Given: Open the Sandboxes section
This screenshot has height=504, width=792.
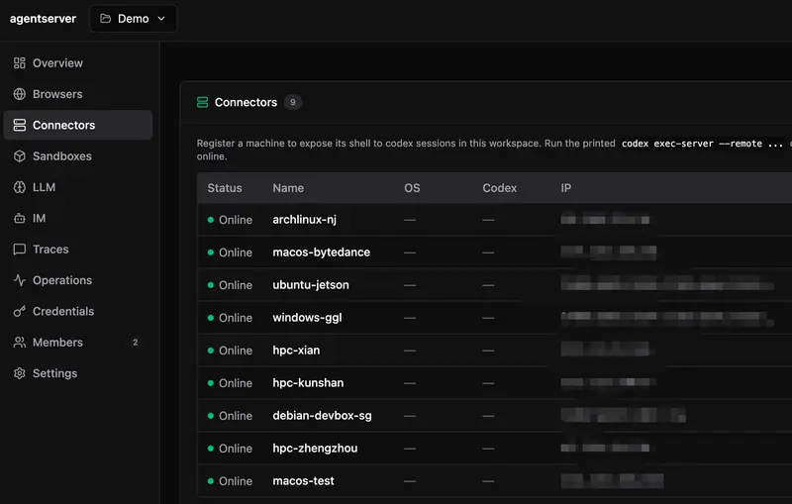Looking at the screenshot, I should 78,156.
